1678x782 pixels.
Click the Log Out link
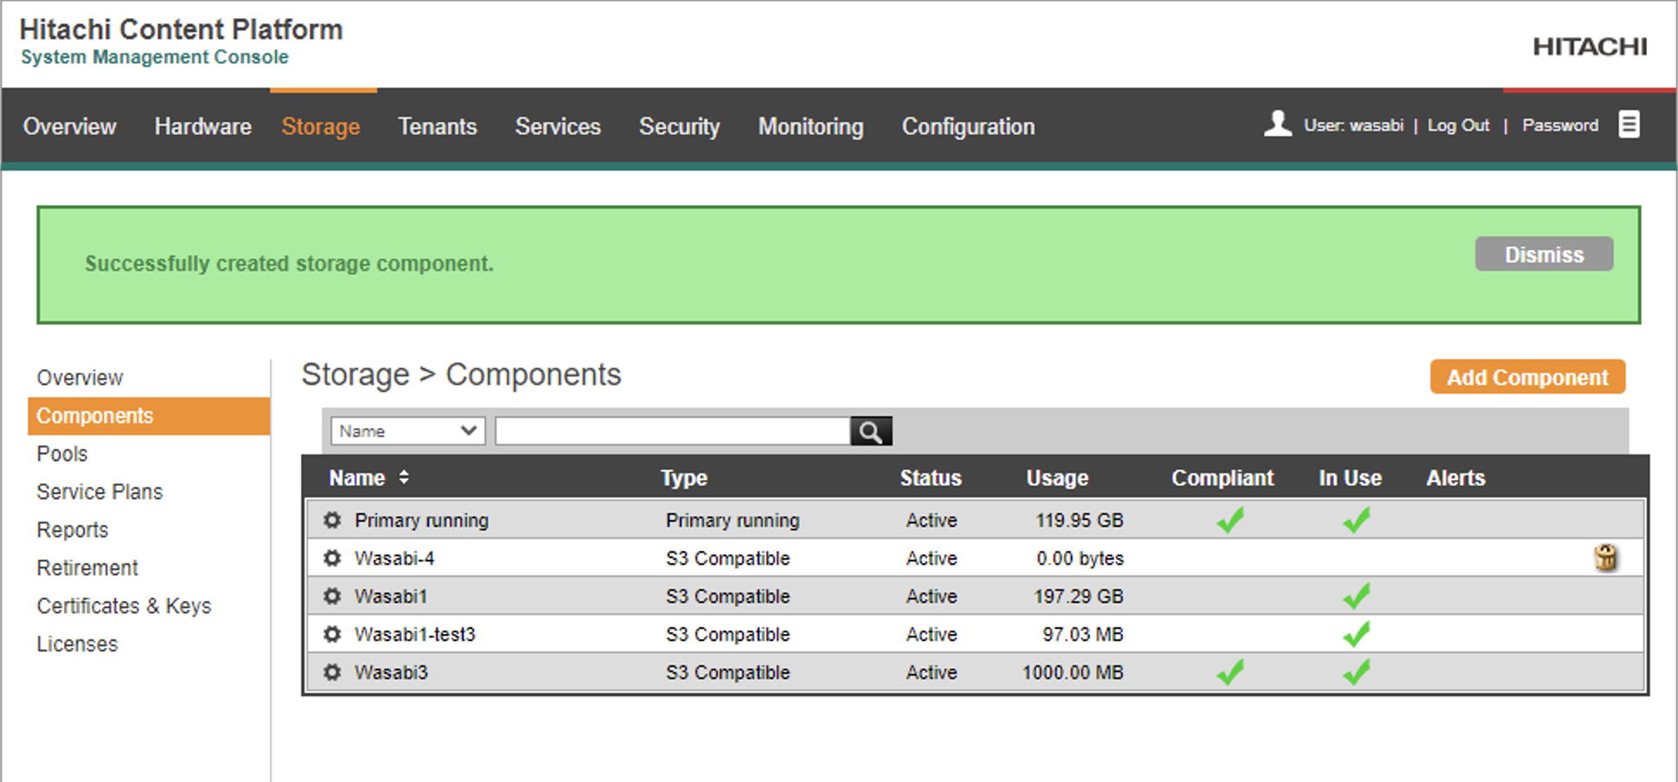tap(1458, 125)
